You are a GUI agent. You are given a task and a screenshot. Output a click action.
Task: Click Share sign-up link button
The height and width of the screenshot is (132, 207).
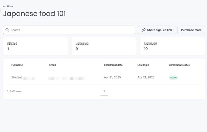pyautogui.click(x=157, y=30)
